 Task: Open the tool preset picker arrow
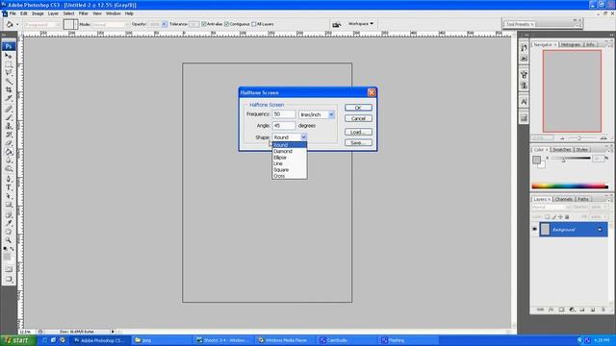point(17,24)
